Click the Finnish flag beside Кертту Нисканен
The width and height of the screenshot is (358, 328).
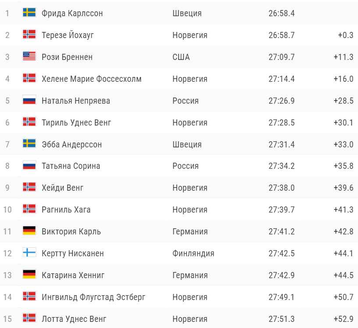click(x=29, y=252)
